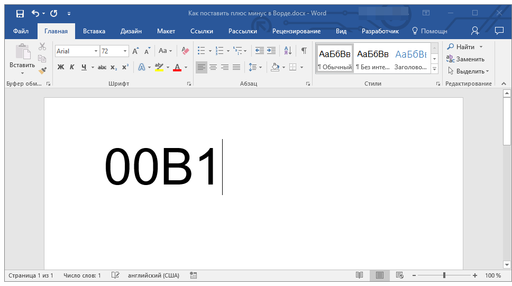The width and height of the screenshot is (512, 286).
Task: Click the Заменить button
Action: pos(466,59)
